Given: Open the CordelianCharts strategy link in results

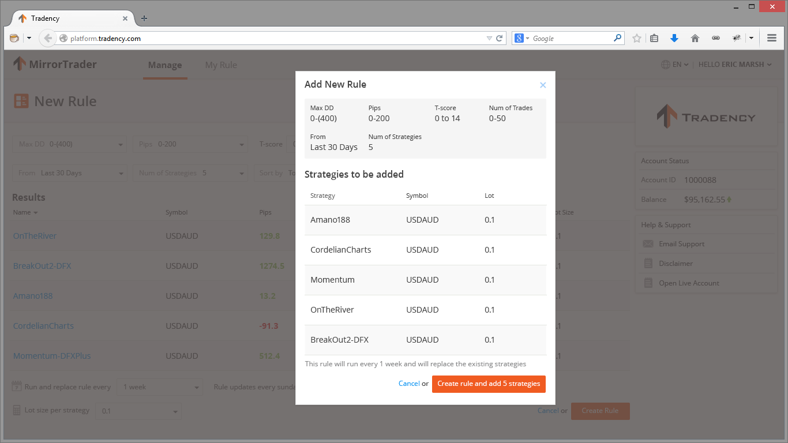Looking at the screenshot, I should (x=43, y=326).
